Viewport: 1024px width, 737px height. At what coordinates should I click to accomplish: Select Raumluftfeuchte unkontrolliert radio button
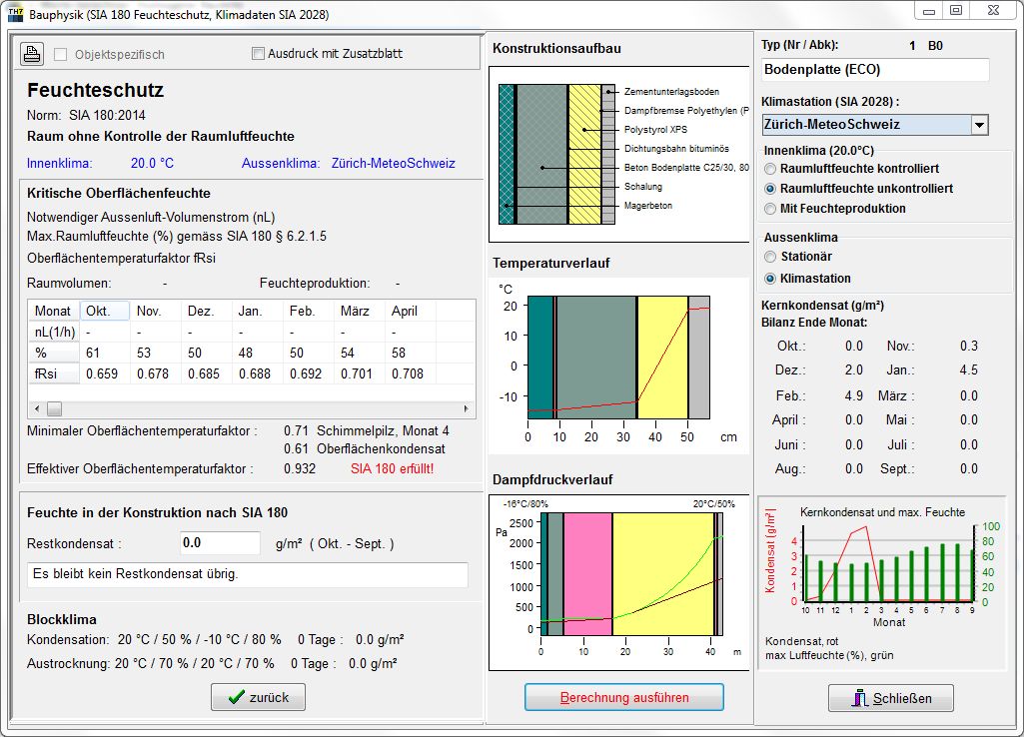click(x=770, y=189)
